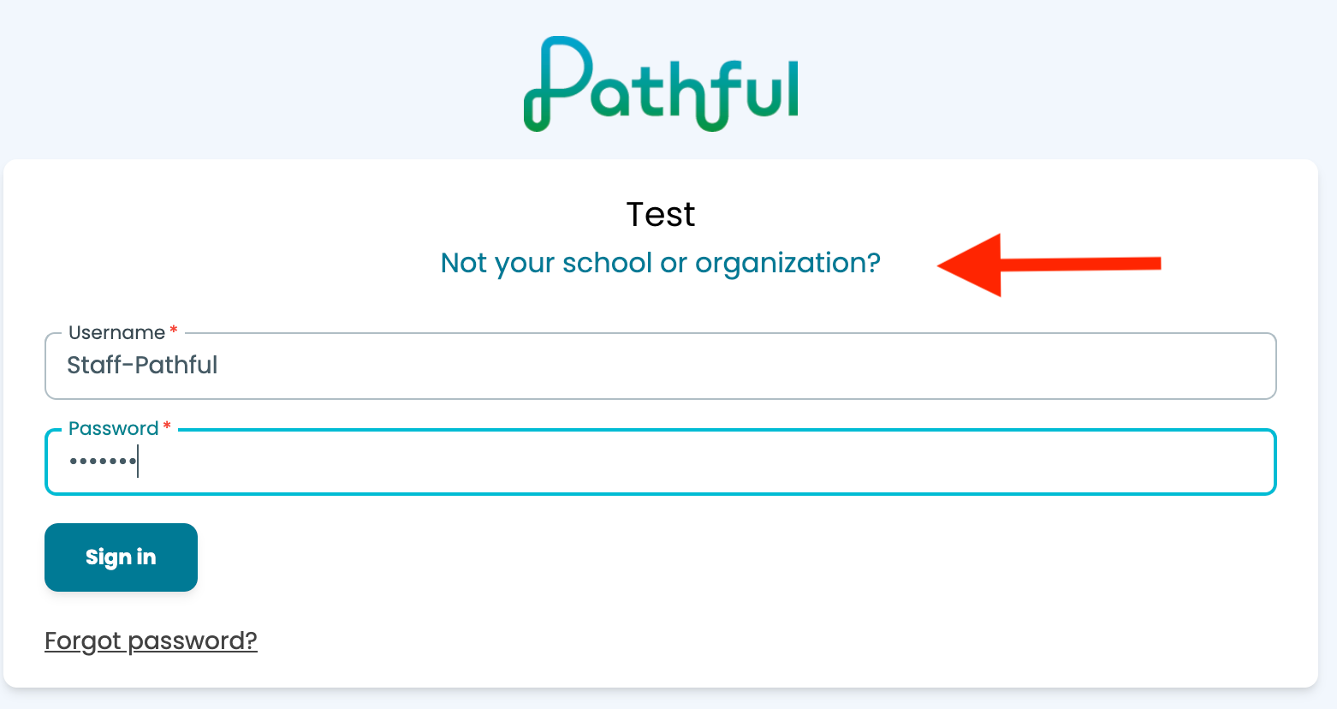This screenshot has width=1337, height=709.
Task: Follow the Forgot password? link
Action: [151, 640]
